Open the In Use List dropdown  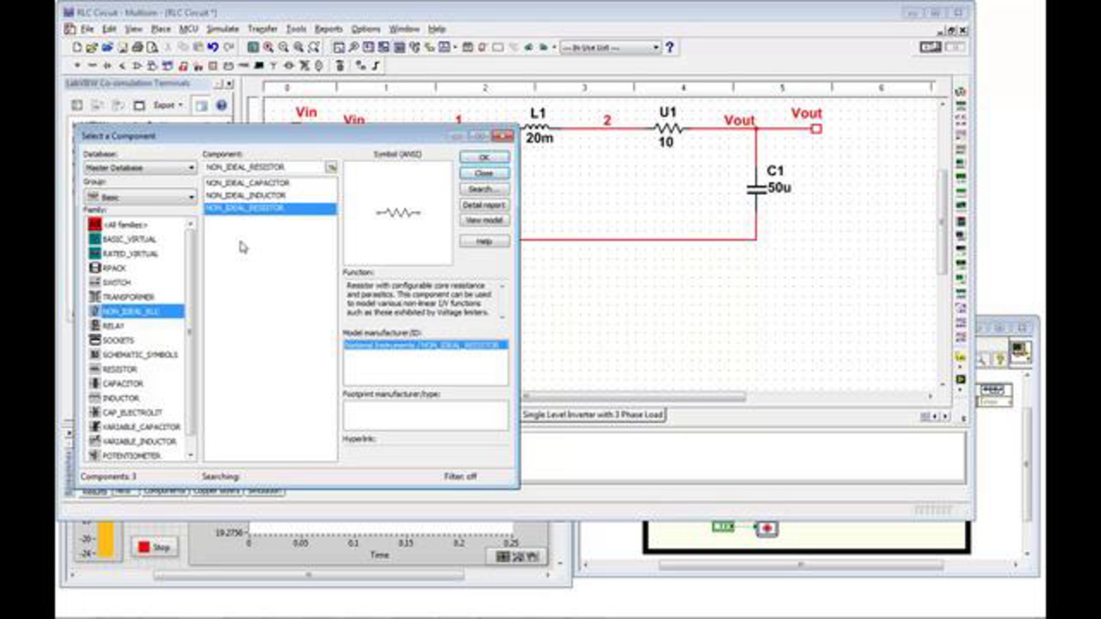pos(611,48)
